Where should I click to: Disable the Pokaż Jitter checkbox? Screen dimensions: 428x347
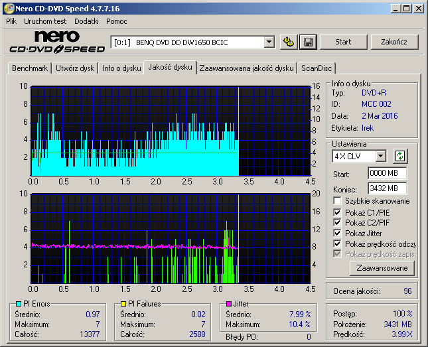click(337, 233)
